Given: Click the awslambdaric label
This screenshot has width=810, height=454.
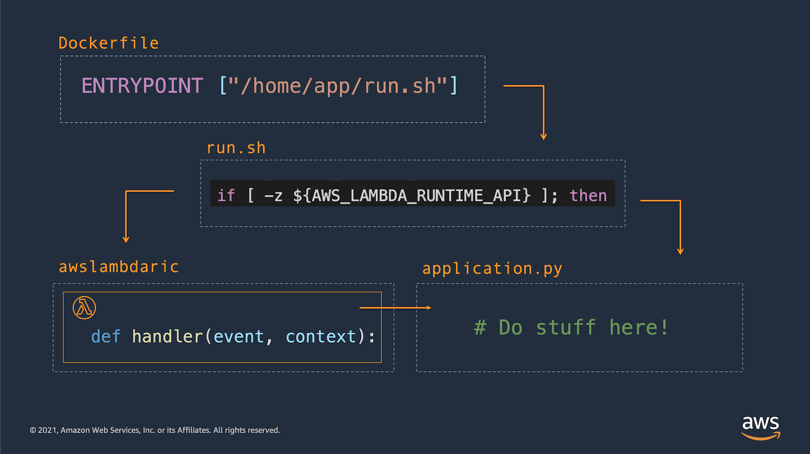Looking at the screenshot, I should (x=119, y=267).
